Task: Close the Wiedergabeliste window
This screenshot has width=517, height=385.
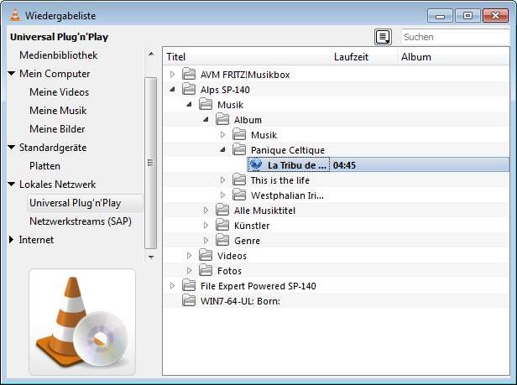Action: 495,16
